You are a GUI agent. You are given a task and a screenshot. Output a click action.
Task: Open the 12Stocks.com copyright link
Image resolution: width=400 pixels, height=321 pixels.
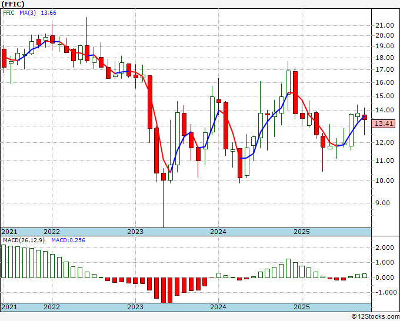[375, 316]
